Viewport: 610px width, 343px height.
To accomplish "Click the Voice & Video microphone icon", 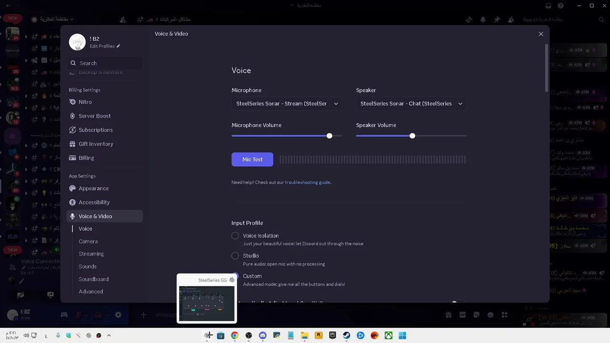I will (x=72, y=216).
